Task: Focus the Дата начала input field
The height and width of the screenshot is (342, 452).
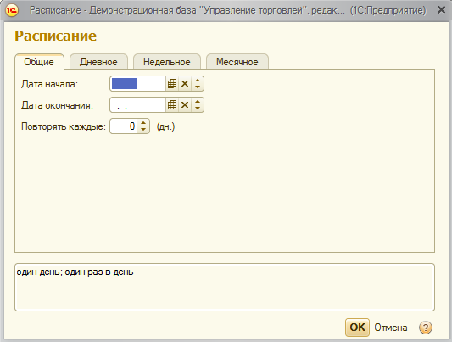Action: [x=137, y=84]
